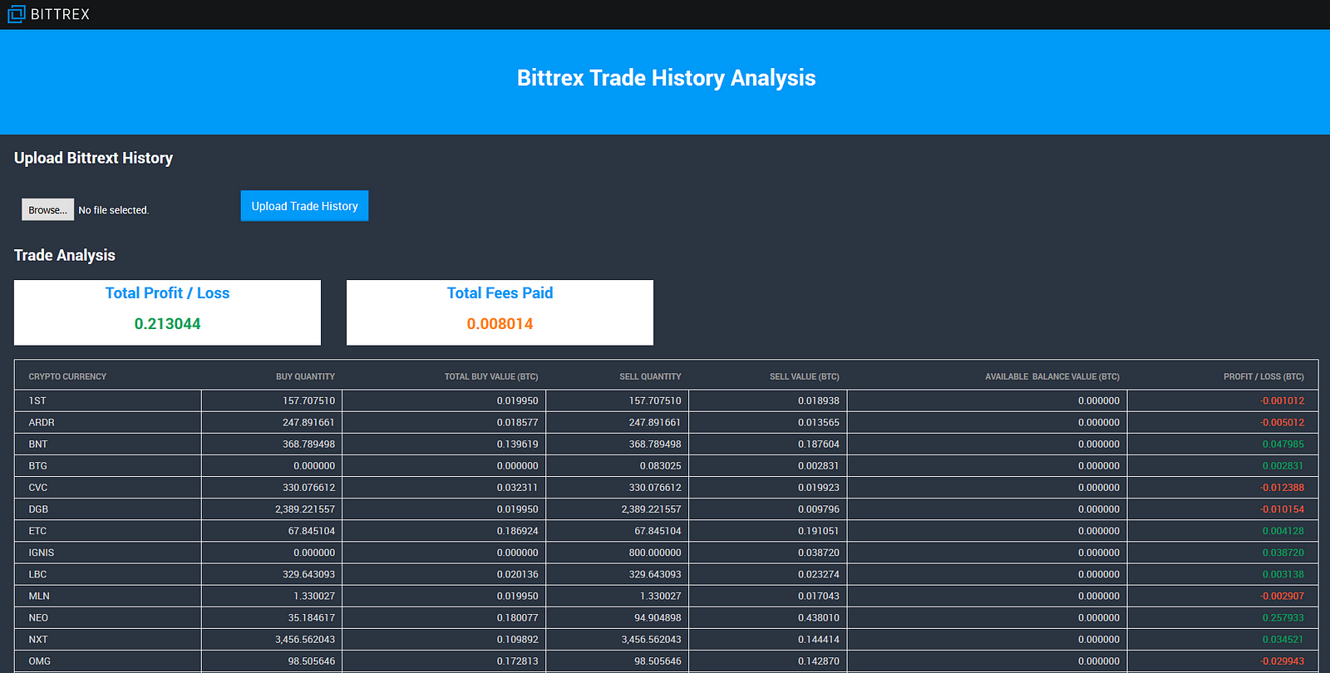Viewport: 1330px width, 673px height.
Task: Click the NXT buy quantity 3,456.562043
Action: [x=305, y=639]
